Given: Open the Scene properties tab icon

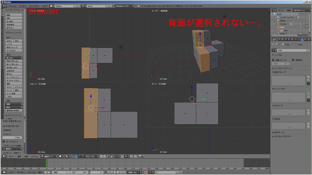Looking at the screenshot, I should coord(286,39).
